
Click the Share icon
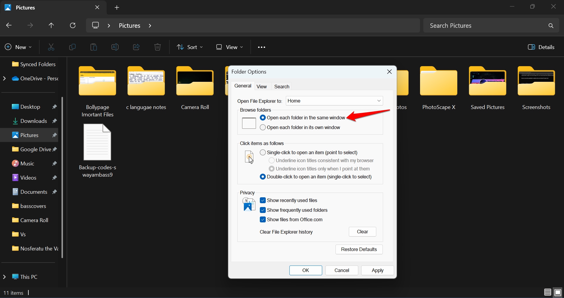(x=136, y=47)
